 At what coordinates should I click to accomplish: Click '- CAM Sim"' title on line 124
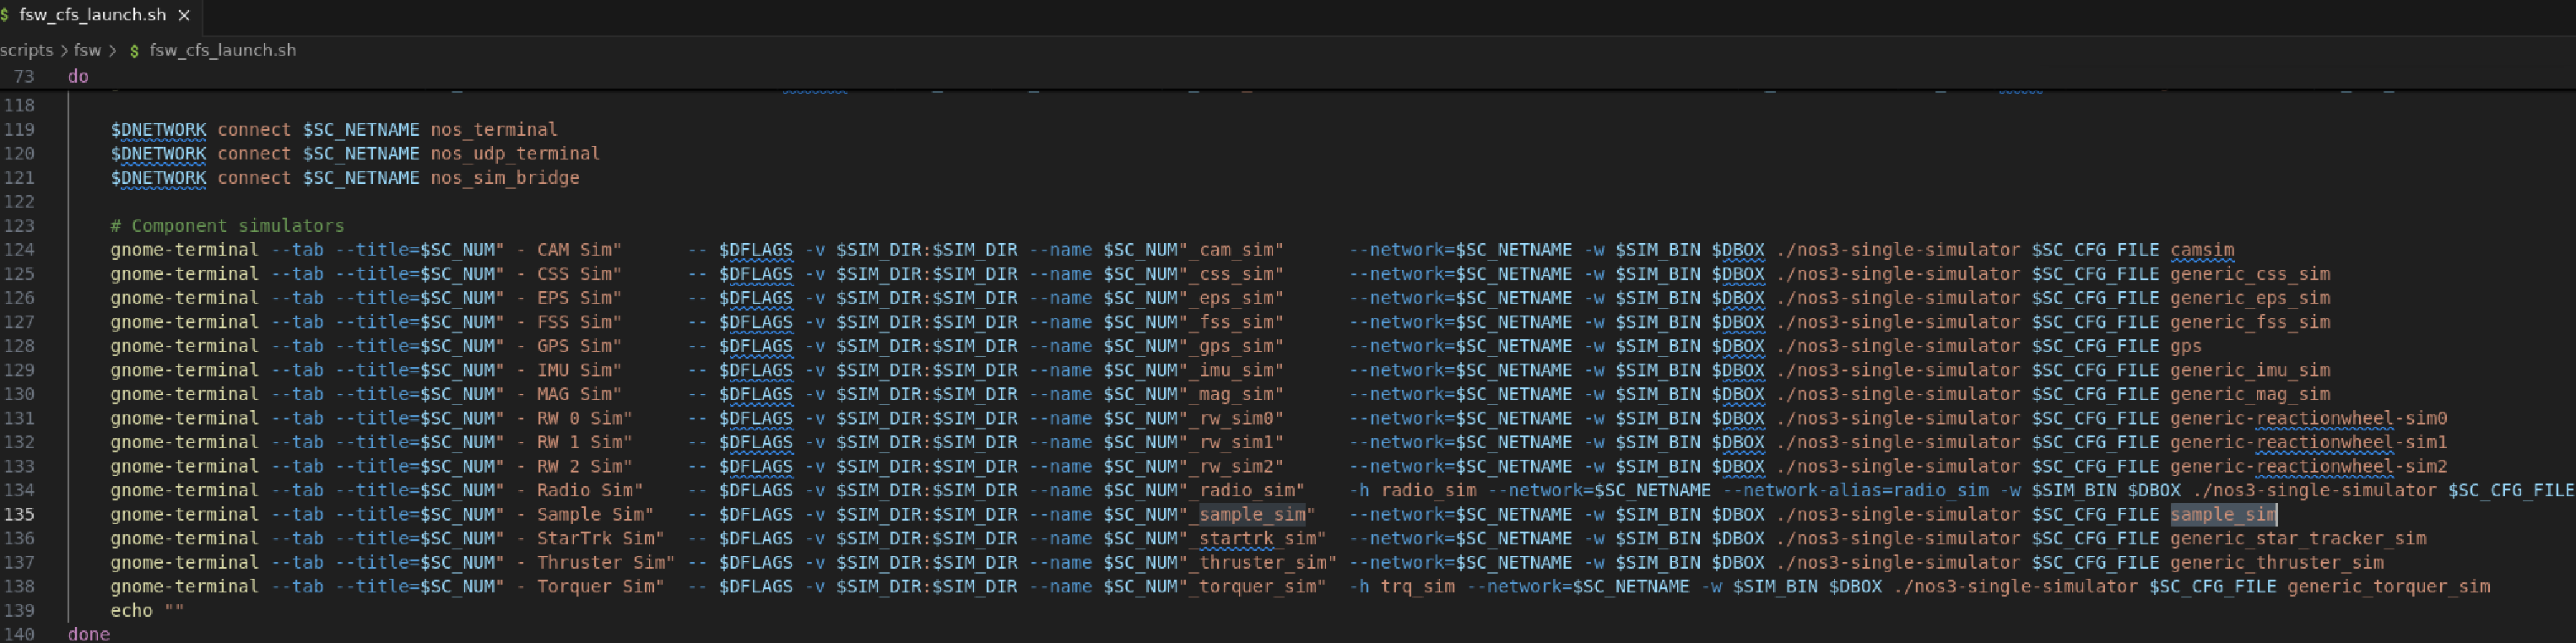tap(569, 250)
